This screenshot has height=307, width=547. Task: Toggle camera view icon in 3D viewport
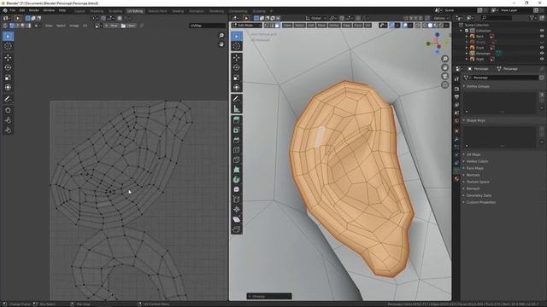click(x=444, y=76)
